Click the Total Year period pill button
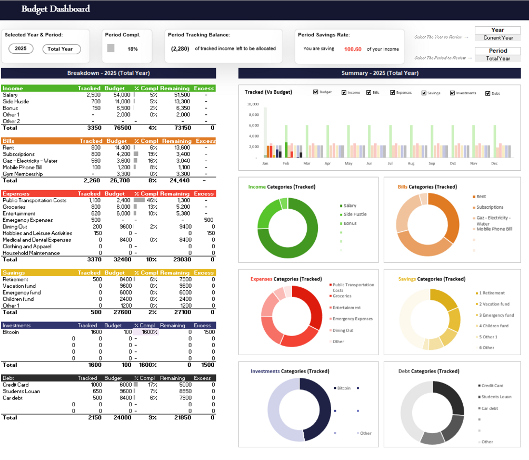The width and height of the screenshot is (529, 460). click(x=62, y=49)
